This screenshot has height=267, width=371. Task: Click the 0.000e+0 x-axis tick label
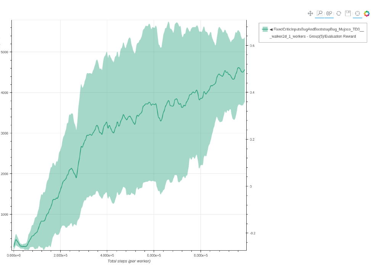[x=14, y=255]
